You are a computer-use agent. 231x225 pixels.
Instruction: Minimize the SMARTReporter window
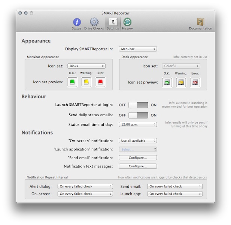coord(25,13)
